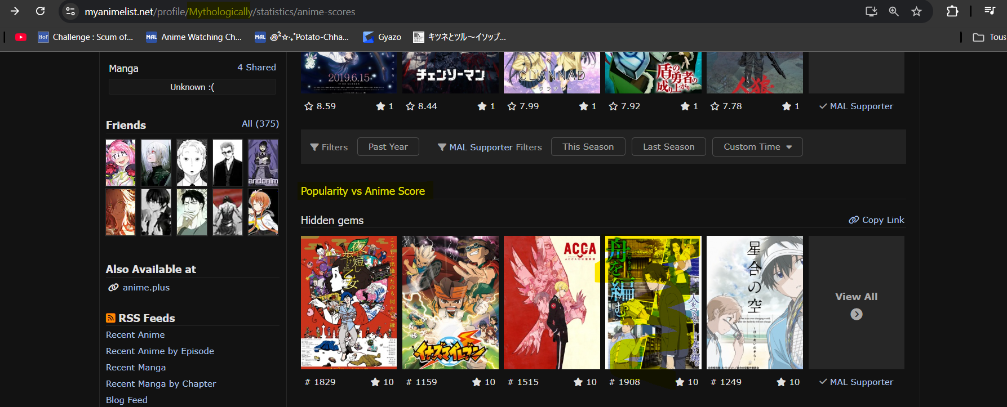This screenshot has width=1007, height=407.
Task: Open anime.plus link
Action: pos(146,287)
